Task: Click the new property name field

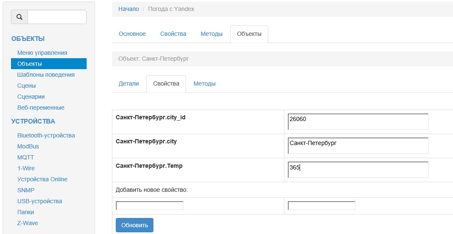Action: pyautogui.click(x=150, y=206)
